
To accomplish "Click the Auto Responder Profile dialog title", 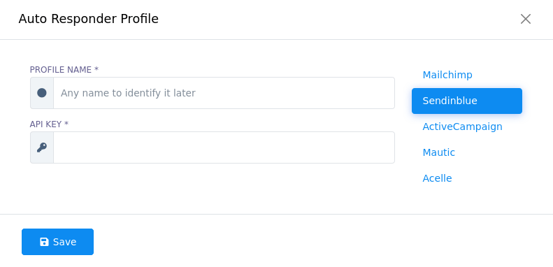I will tap(89, 19).
